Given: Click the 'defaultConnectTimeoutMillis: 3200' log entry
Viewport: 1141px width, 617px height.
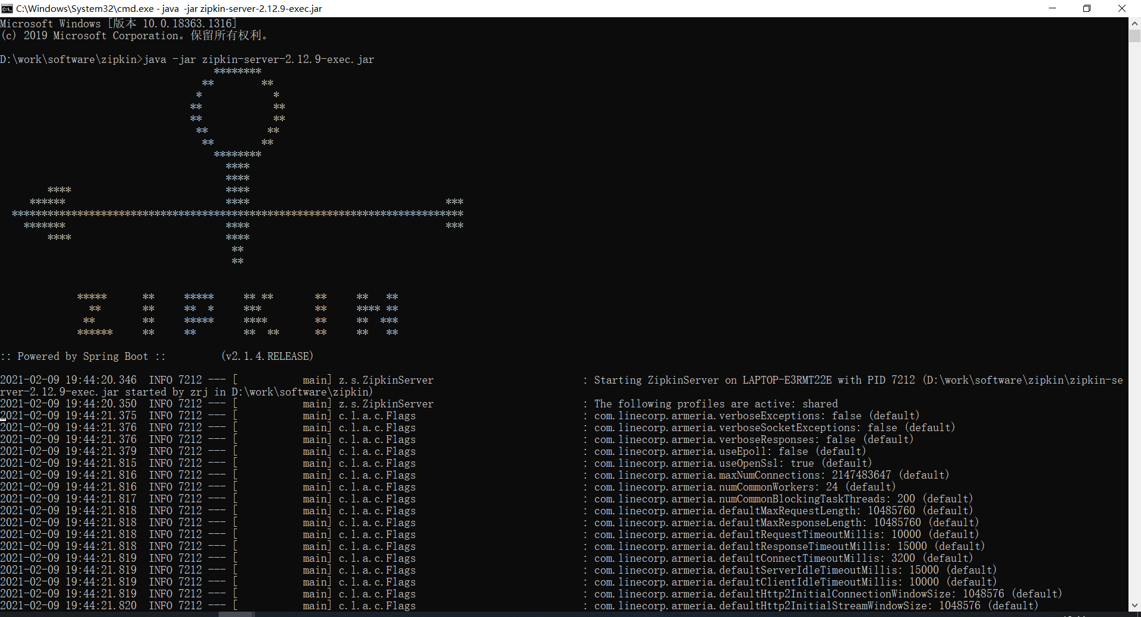Looking at the screenshot, I should pos(784,558).
